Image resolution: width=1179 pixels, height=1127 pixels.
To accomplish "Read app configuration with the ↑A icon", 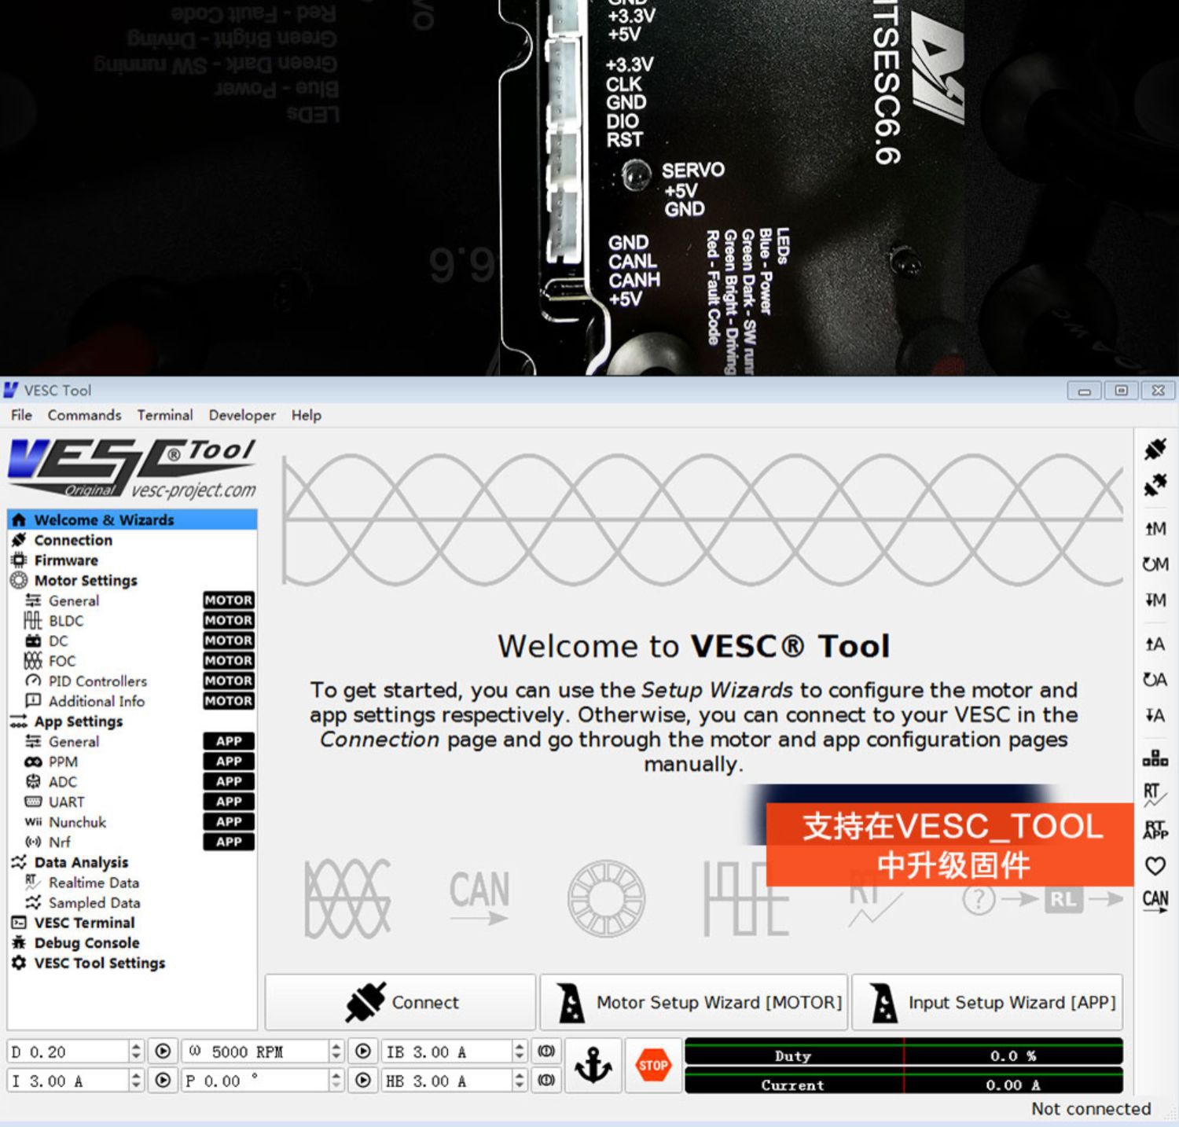I will [x=1155, y=644].
